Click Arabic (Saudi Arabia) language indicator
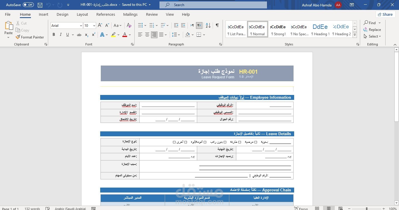399x210 pixels. click(x=70, y=209)
